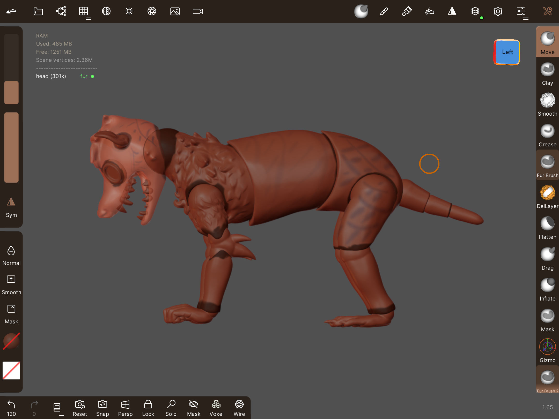This screenshot has width=559, height=419.
Task: Open the gear settings menu
Action: click(498, 11)
